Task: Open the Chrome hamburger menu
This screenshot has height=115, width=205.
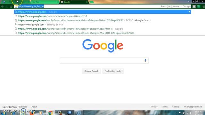Action: tap(204, 6)
